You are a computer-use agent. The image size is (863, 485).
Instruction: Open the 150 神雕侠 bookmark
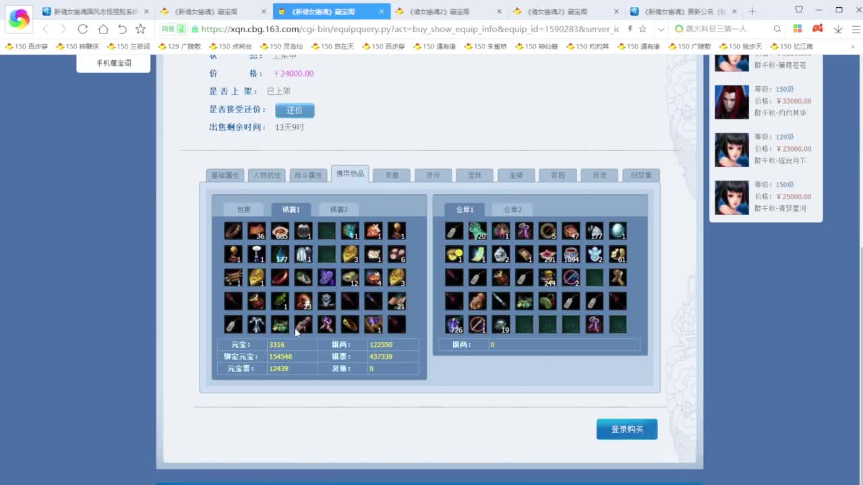[78, 46]
